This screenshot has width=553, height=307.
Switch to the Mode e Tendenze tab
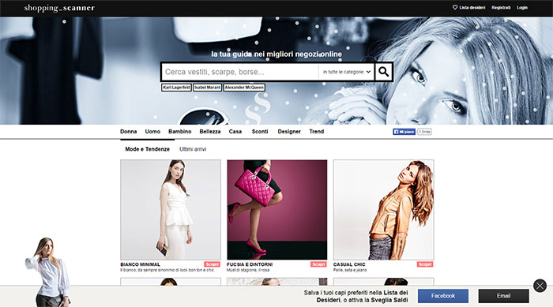pos(148,149)
